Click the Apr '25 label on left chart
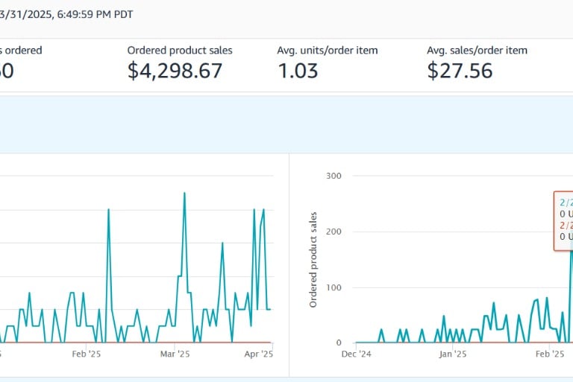 258,355
